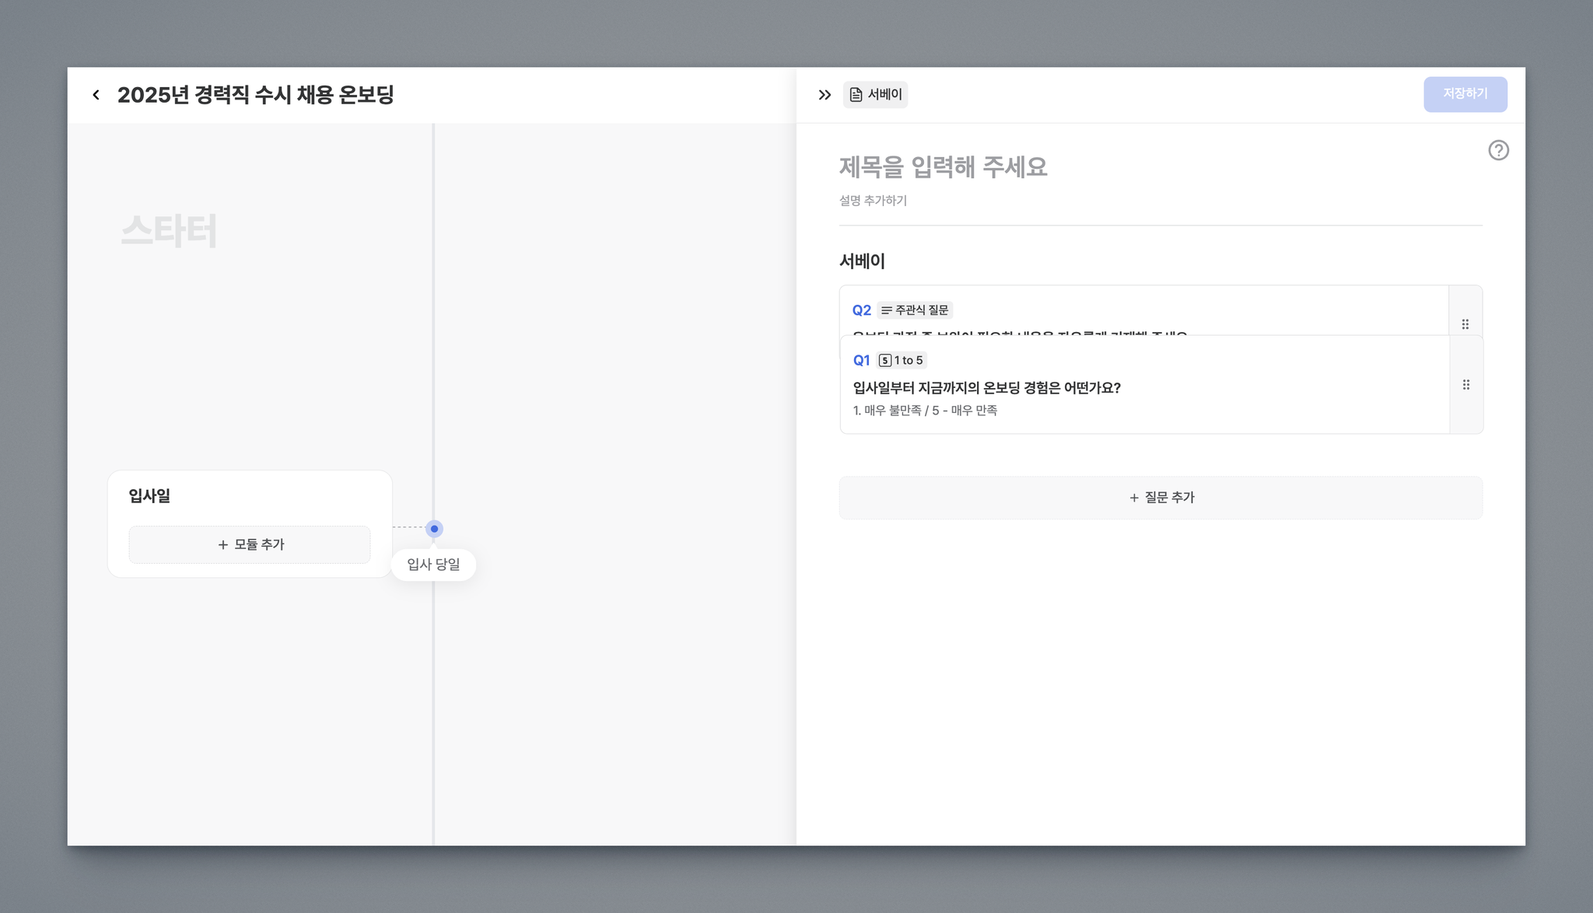Click the 스타터 stage heading
Viewport: 1593px width, 913px height.
(169, 231)
